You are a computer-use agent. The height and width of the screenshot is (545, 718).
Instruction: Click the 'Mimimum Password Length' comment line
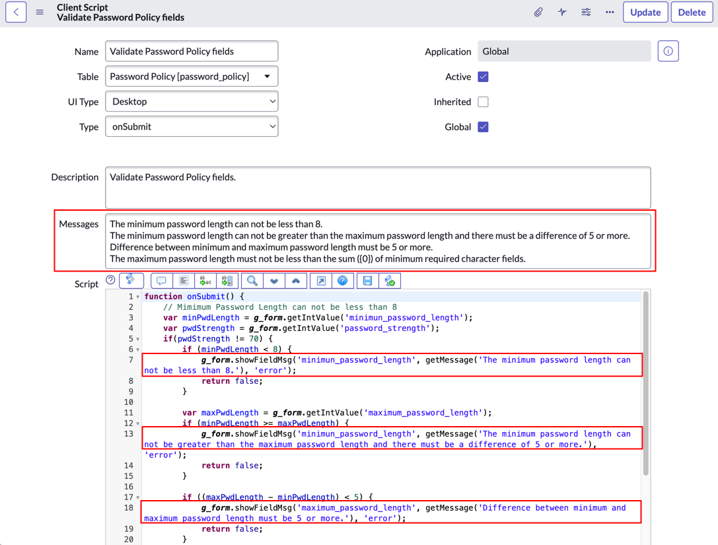(280, 307)
